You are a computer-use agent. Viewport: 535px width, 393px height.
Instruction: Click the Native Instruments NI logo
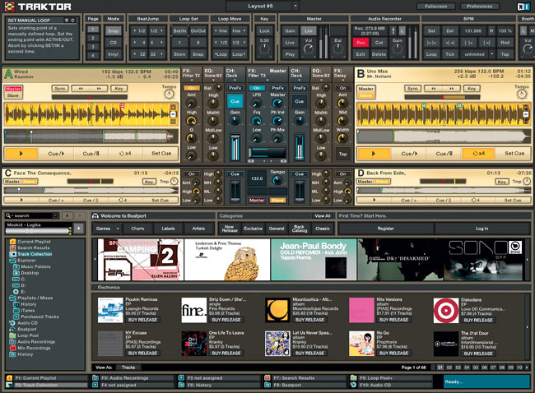coord(523,6)
